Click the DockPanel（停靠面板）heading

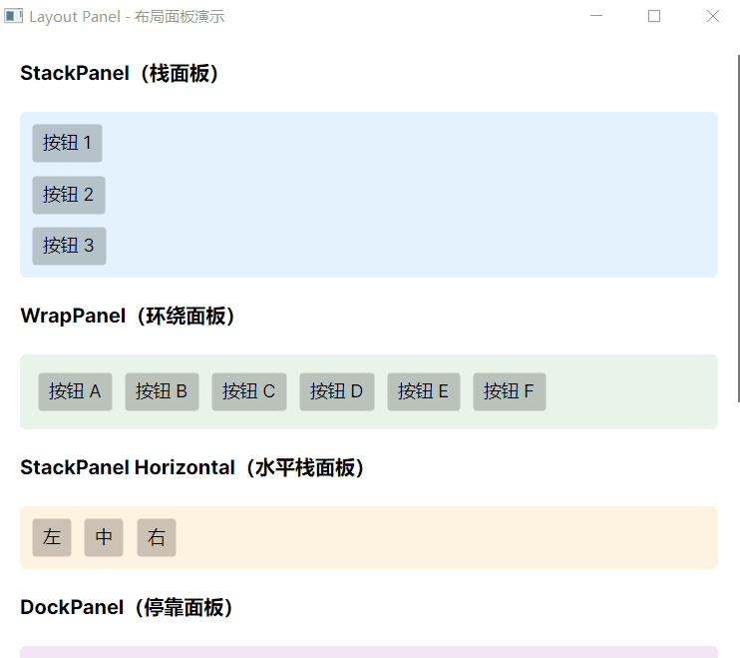coord(127,608)
